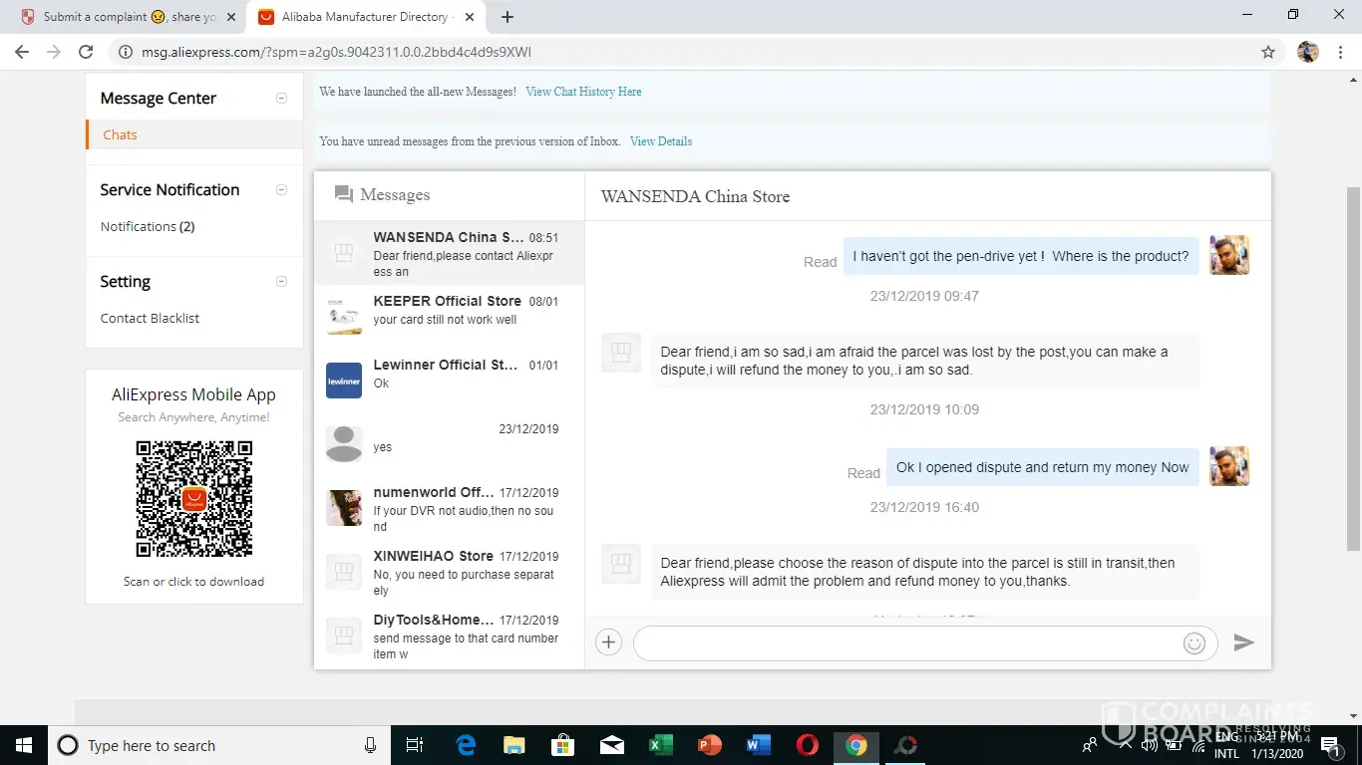Screen dimensions: 1362x765
Task: Click the message text input field
Action: pos(907,643)
